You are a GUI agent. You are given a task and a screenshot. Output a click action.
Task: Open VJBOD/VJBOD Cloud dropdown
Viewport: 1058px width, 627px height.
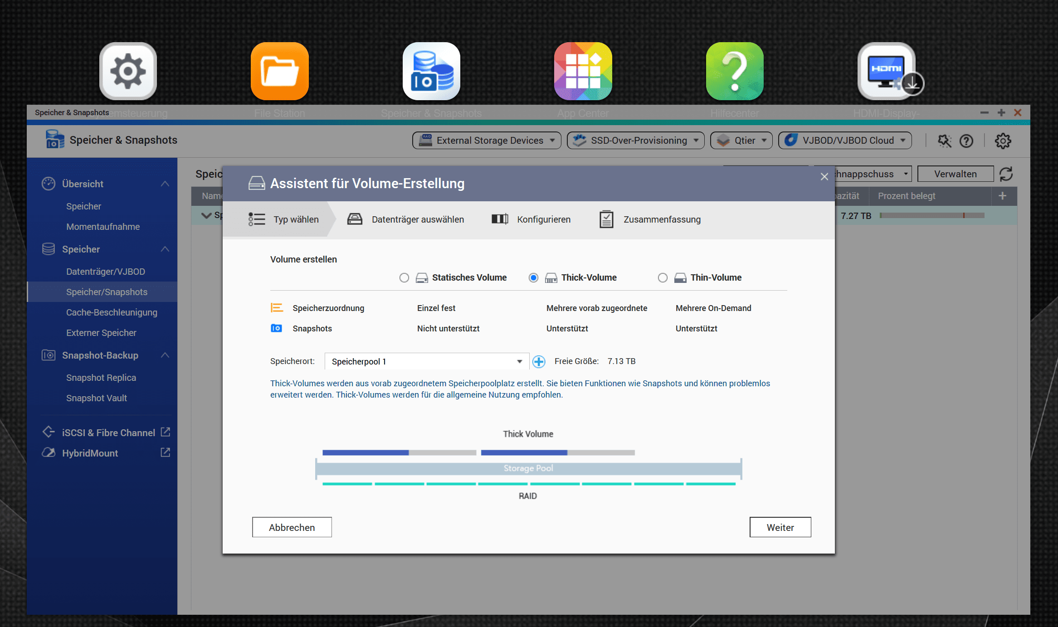(x=845, y=141)
